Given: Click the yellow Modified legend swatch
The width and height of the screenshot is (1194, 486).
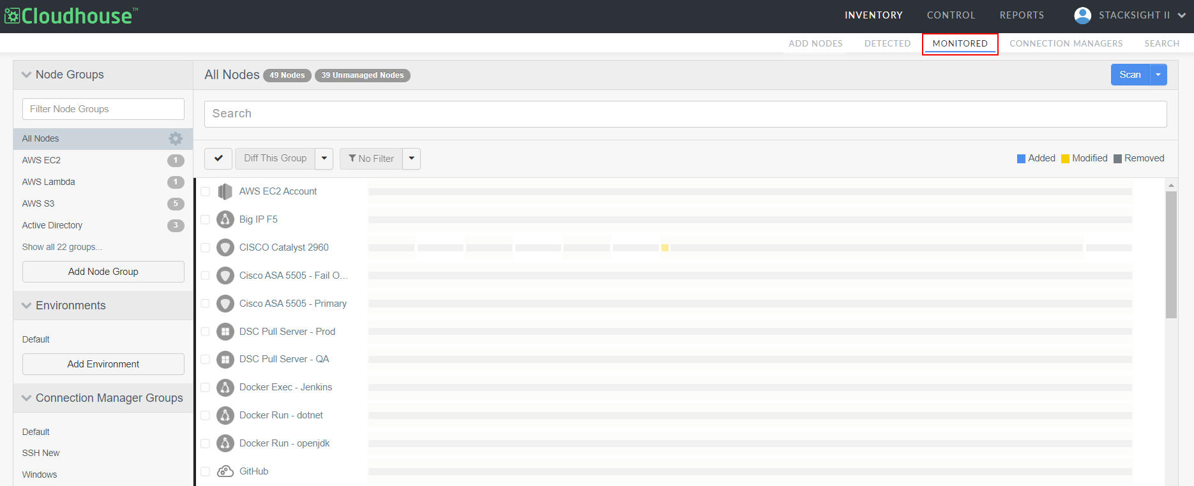Looking at the screenshot, I should 1065,159.
